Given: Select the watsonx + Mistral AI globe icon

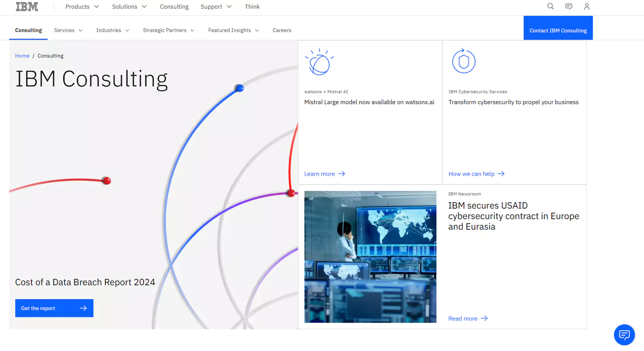Looking at the screenshot, I should point(319,62).
